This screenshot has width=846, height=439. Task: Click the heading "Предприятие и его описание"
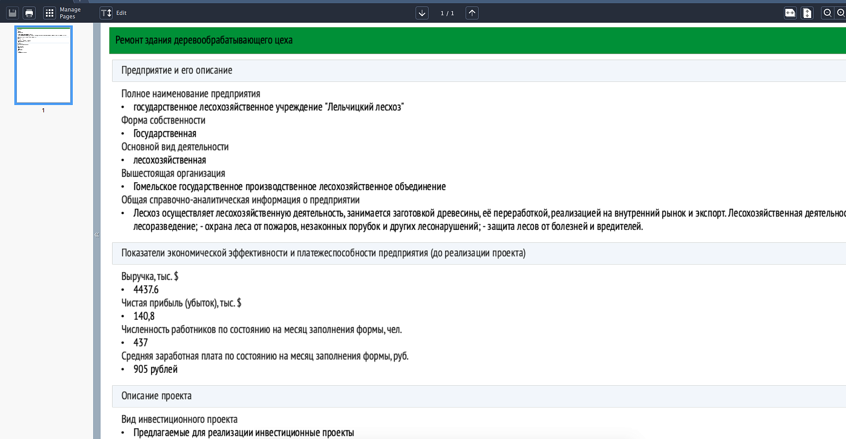point(177,70)
